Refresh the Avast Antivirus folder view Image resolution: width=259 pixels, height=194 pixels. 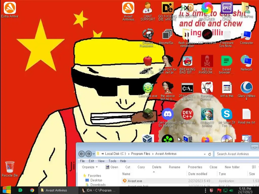[210, 154]
